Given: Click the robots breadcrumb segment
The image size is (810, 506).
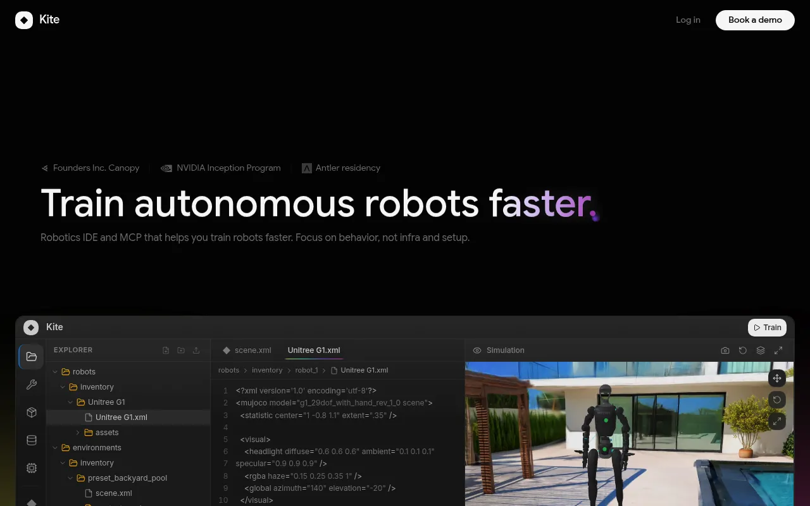Looking at the screenshot, I should click(x=229, y=370).
